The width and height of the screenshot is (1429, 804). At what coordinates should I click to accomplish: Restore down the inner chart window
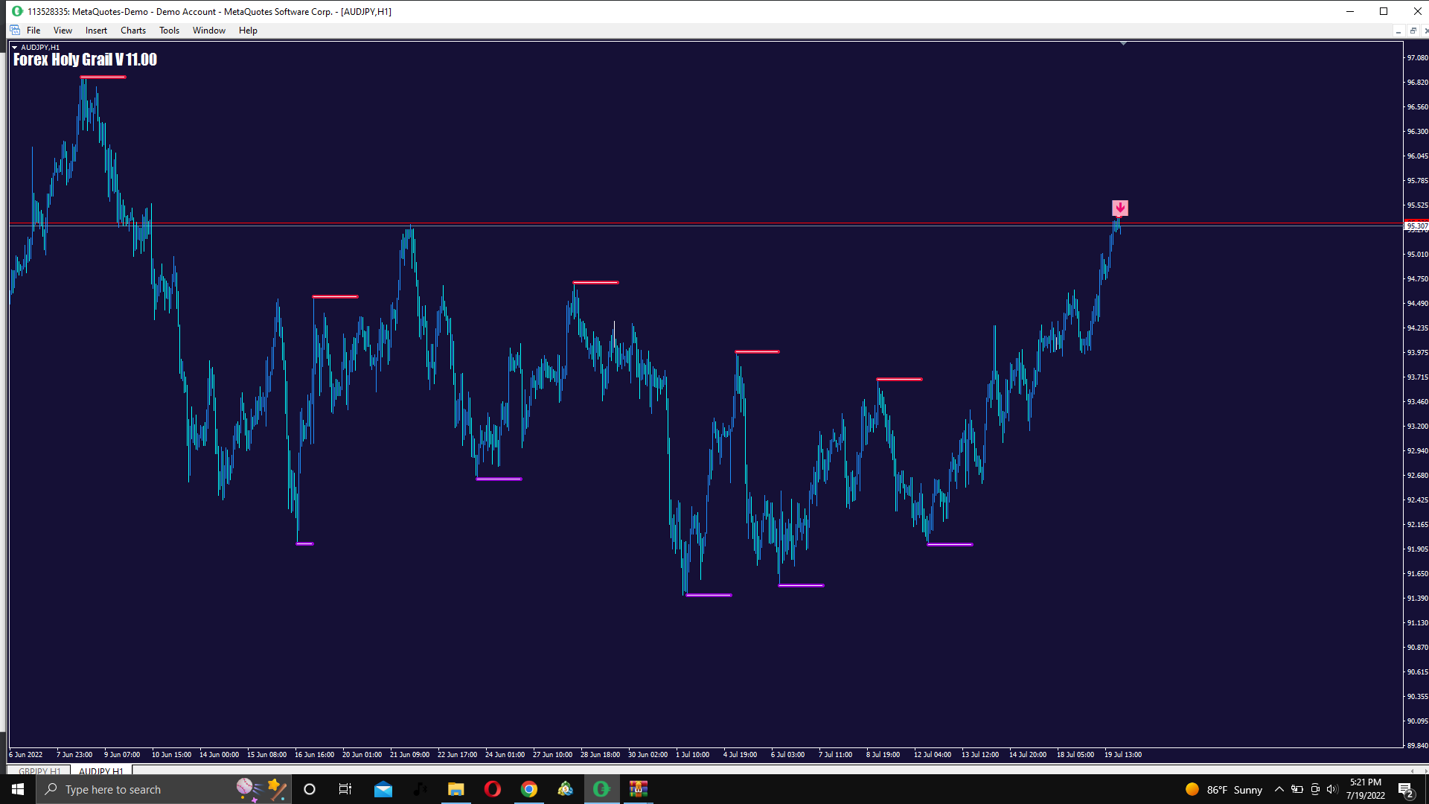[x=1413, y=31]
